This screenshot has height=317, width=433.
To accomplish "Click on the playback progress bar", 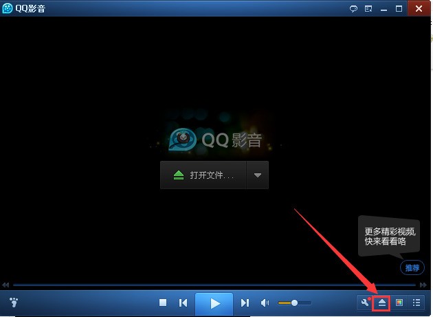I will point(214,285).
